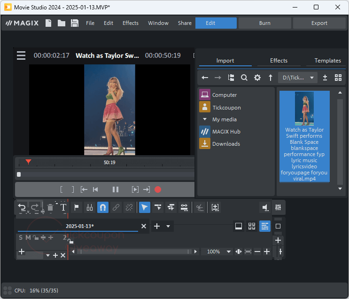The height and width of the screenshot is (299, 349).
Task: Open the audio mixer sliders icon
Action: click(x=278, y=207)
